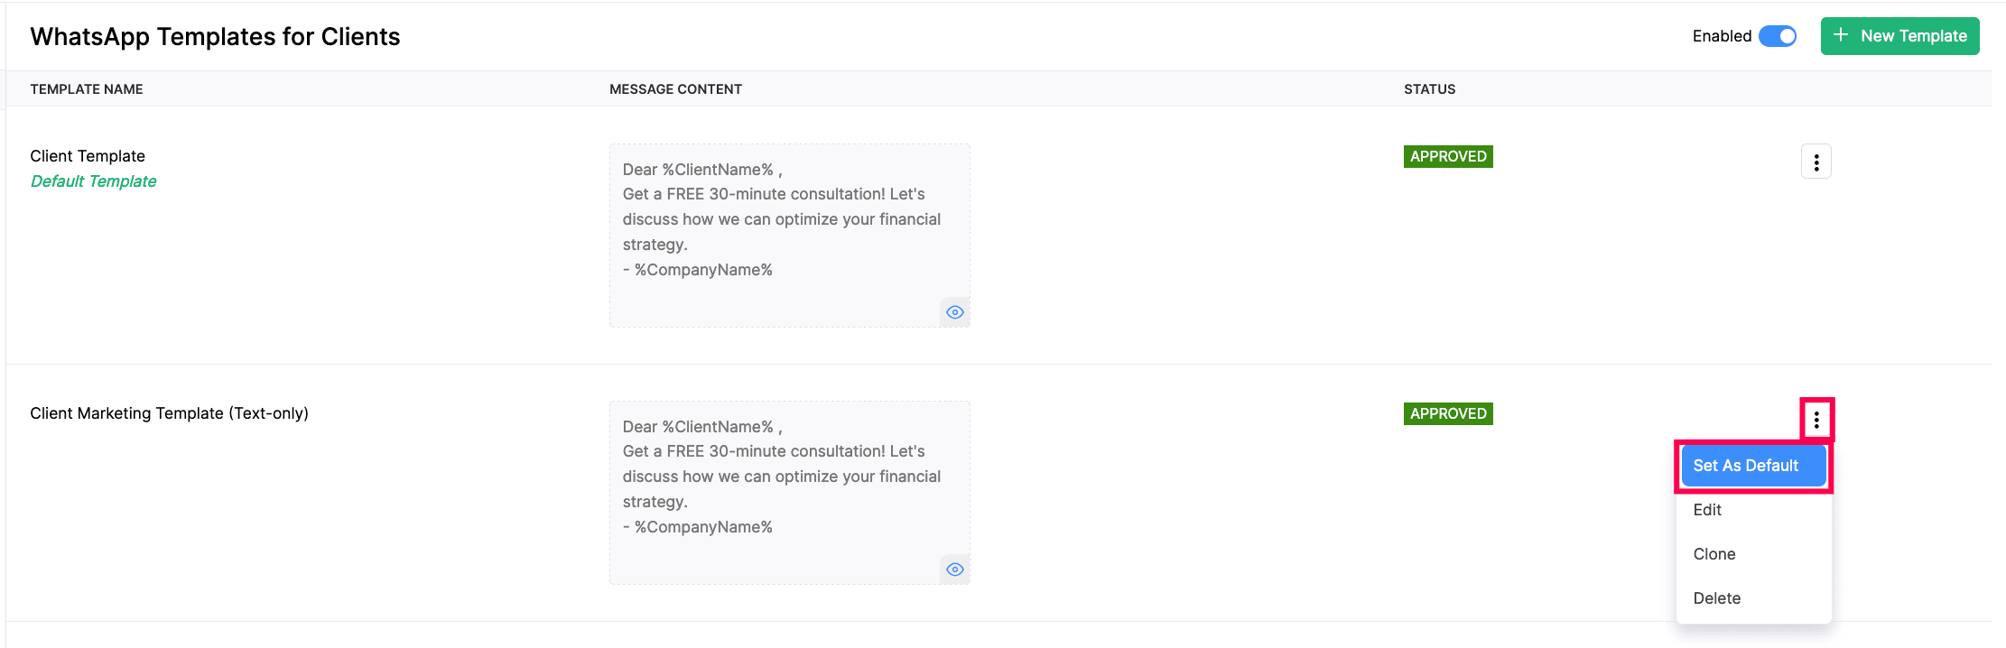Click the STATUS column header
This screenshot has width=2006, height=648.
pos(1429,89)
